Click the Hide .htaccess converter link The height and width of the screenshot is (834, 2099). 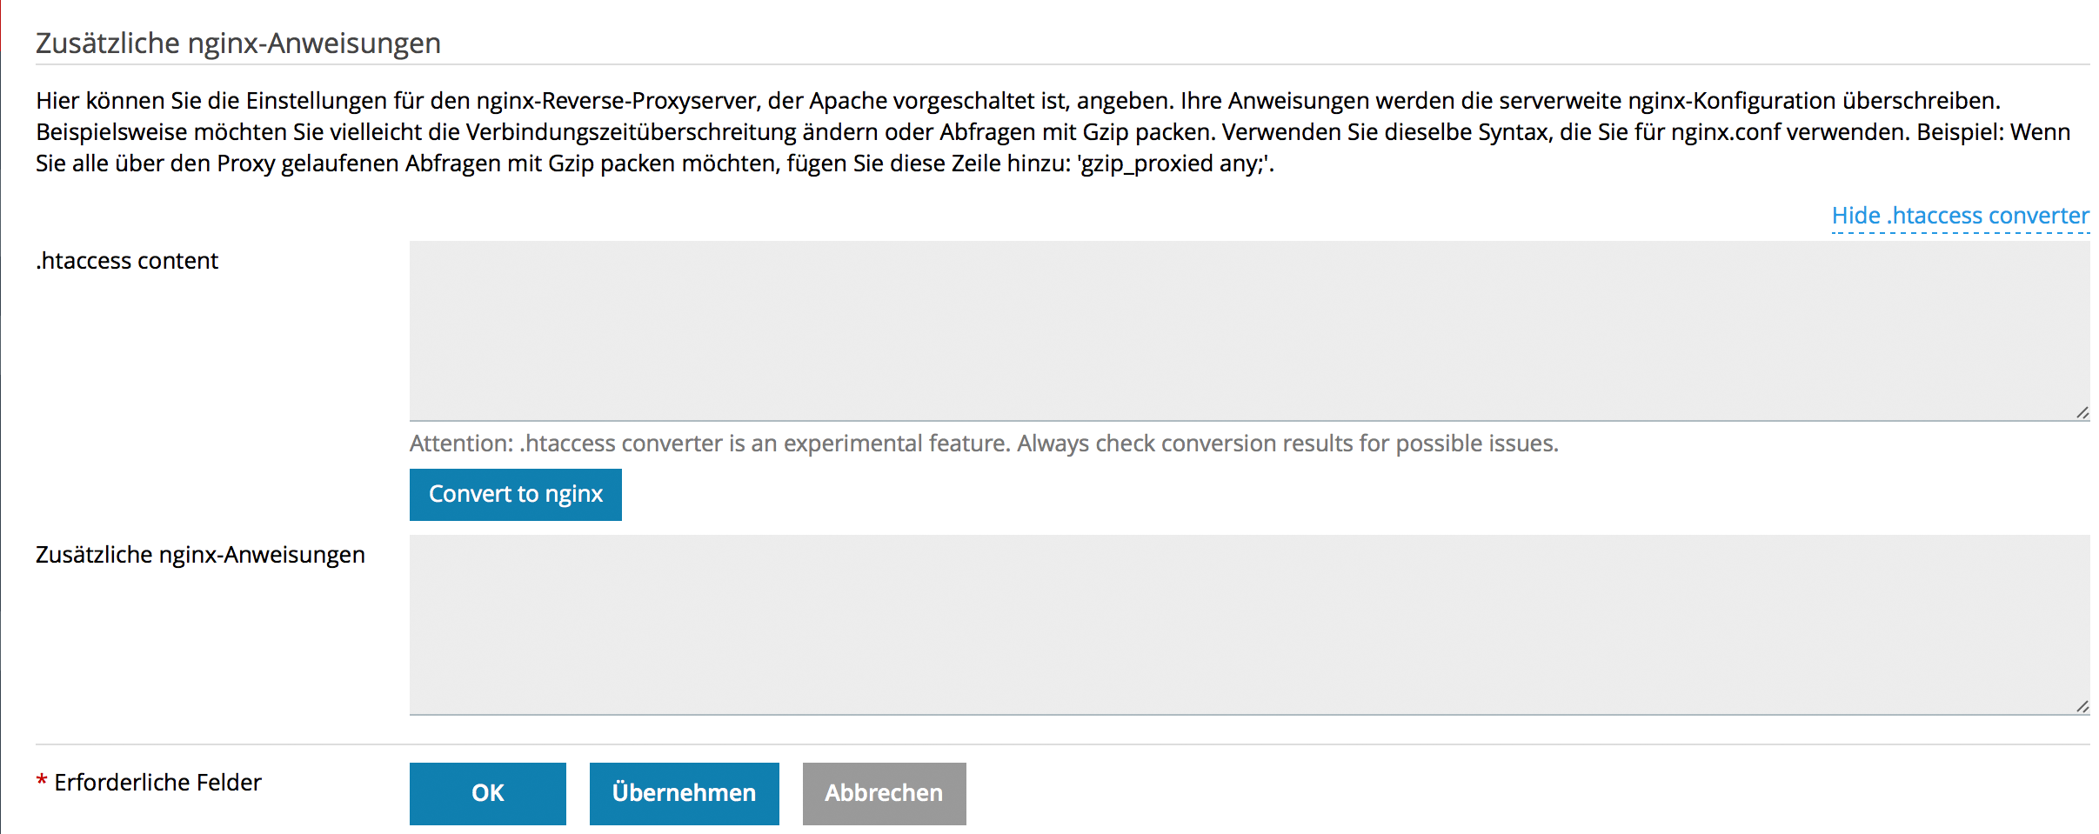(1960, 216)
